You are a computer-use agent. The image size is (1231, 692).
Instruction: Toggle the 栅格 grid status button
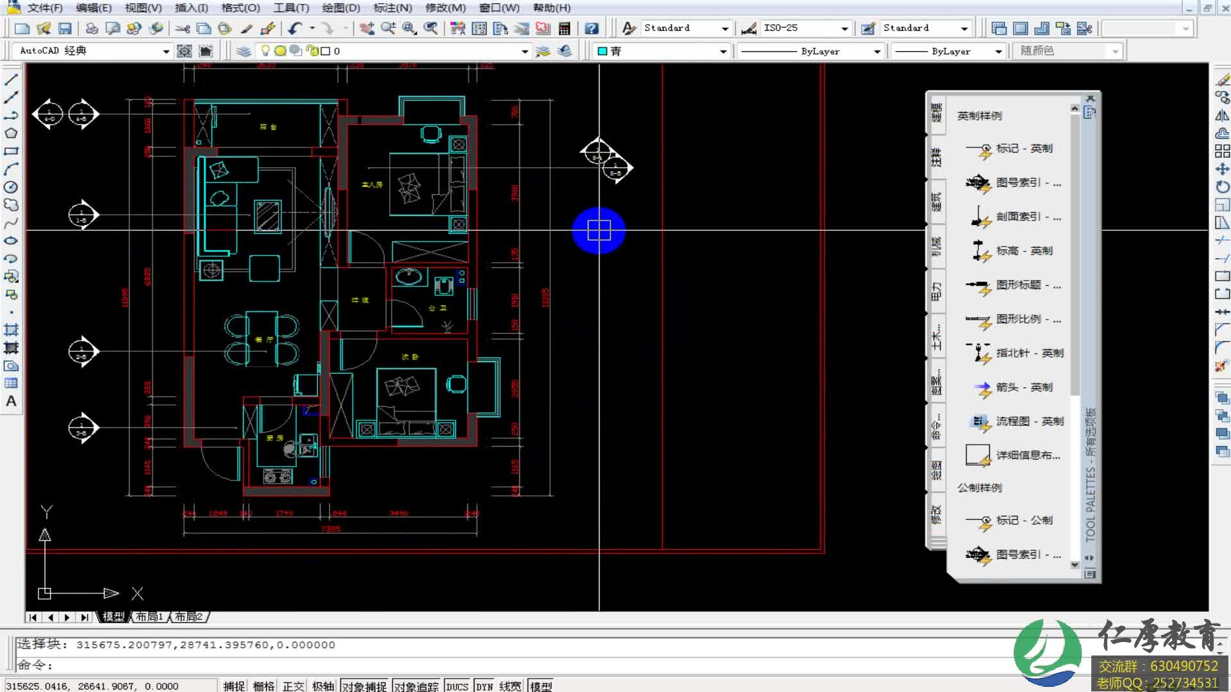tap(264, 686)
